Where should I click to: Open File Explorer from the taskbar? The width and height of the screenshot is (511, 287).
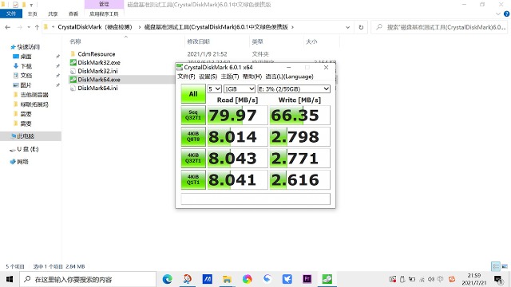pyautogui.click(x=227, y=279)
